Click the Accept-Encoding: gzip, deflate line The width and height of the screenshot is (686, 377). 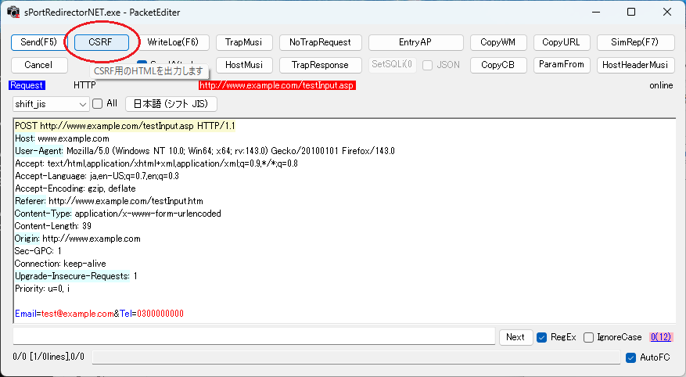pyautogui.click(x=75, y=188)
